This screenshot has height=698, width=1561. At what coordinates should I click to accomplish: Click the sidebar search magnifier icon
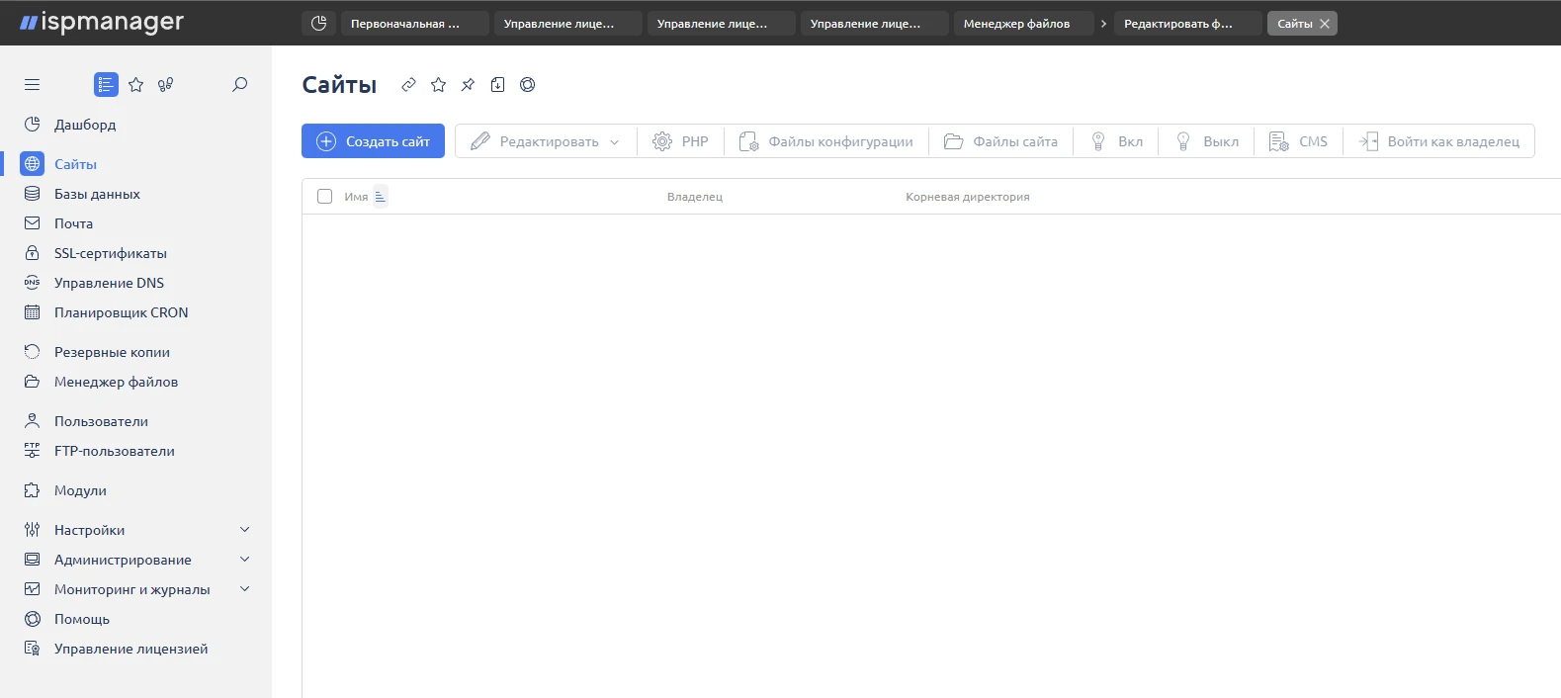pos(239,85)
